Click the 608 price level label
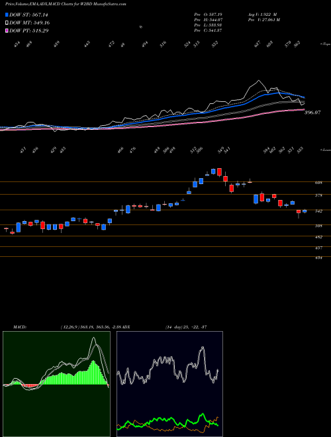Screen dimensions: 331x437 (x=319, y=183)
